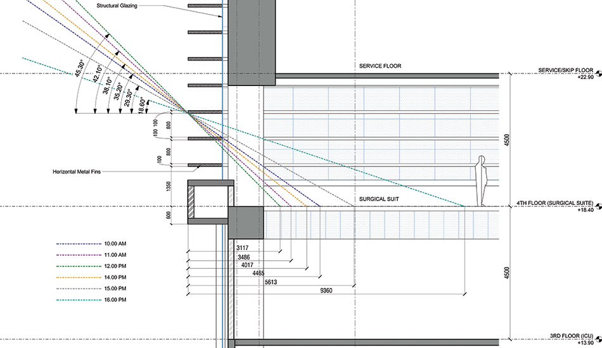
Task: Pick the 14.00 PM orange legend line
Action: click(x=78, y=277)
